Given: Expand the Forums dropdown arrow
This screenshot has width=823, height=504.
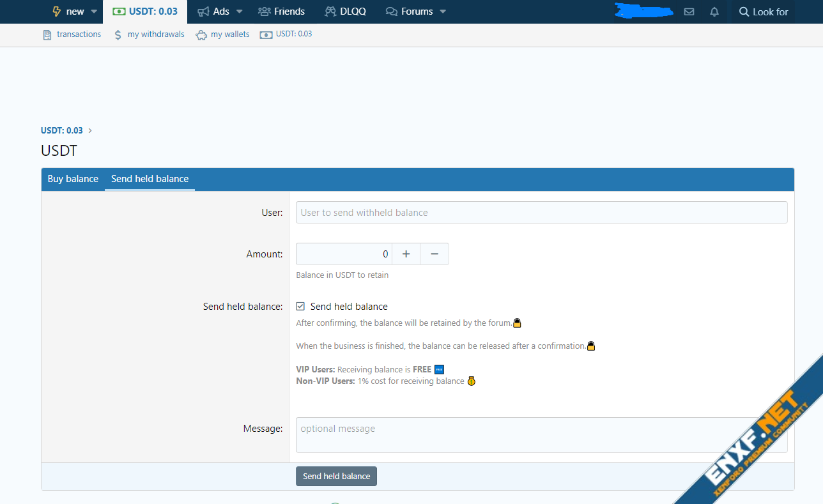Looking at the screenshot, I should [x=443, y=11].
